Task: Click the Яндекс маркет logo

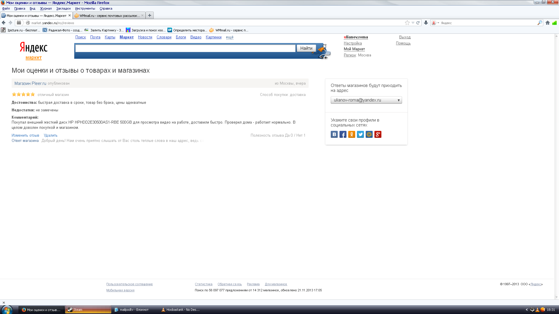Action: pos(33,51)
